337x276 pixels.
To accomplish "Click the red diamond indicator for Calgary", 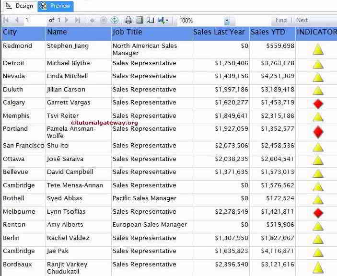I will (x=318, y=103).
